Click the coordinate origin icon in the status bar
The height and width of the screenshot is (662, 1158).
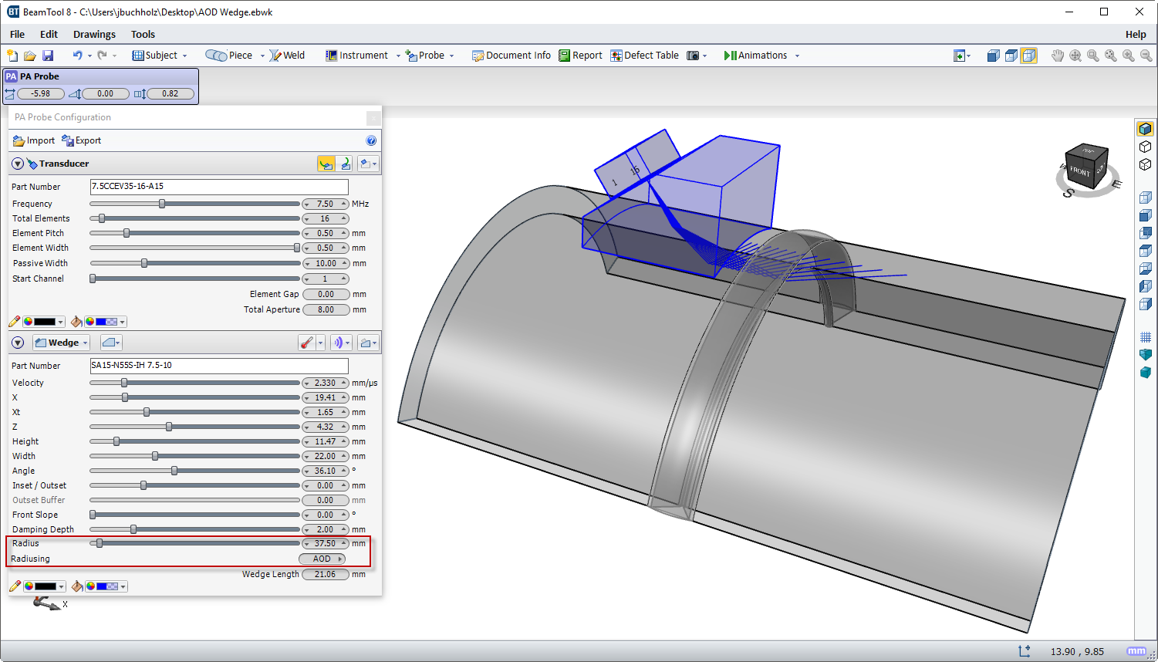point(1025,651)
